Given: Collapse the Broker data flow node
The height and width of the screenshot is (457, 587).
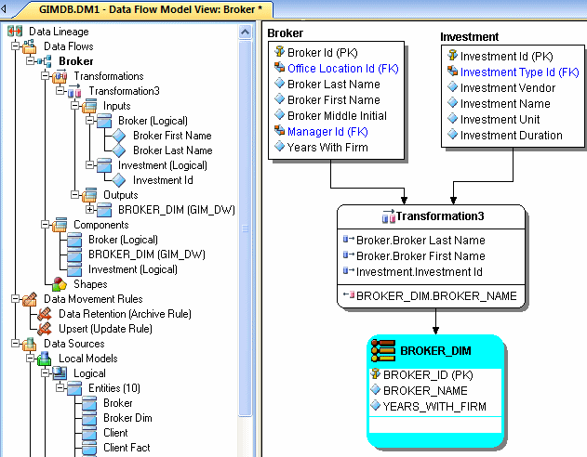Looking at the screenshot, I should pyautogui.click(x=31, y=61).
